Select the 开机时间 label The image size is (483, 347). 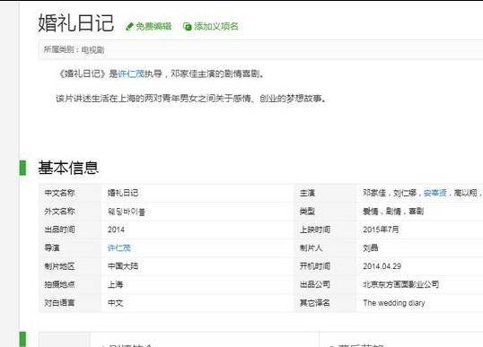315,266
